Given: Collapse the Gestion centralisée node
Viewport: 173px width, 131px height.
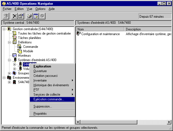Looking at the screenshot, I should [x=4, y=29].
